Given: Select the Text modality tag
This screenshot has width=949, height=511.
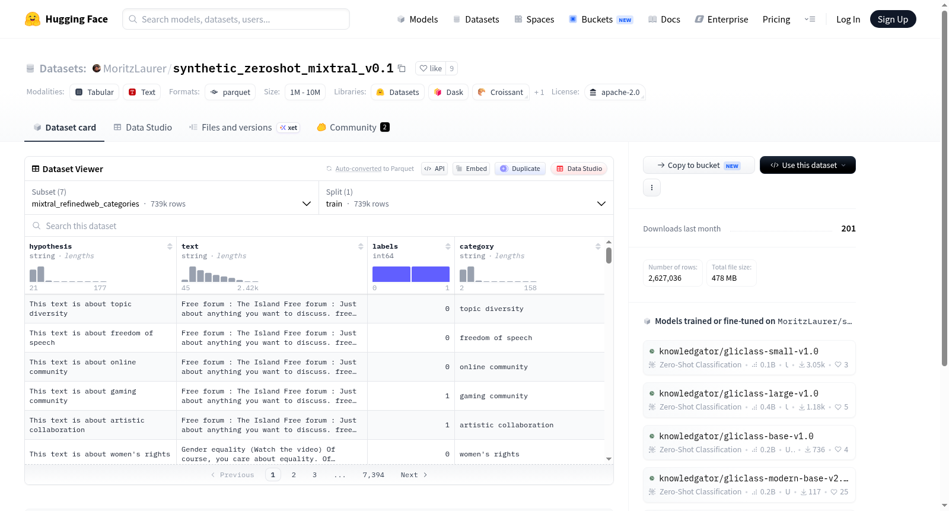Looking at the screenshot, I should click(x=142, y=92).
